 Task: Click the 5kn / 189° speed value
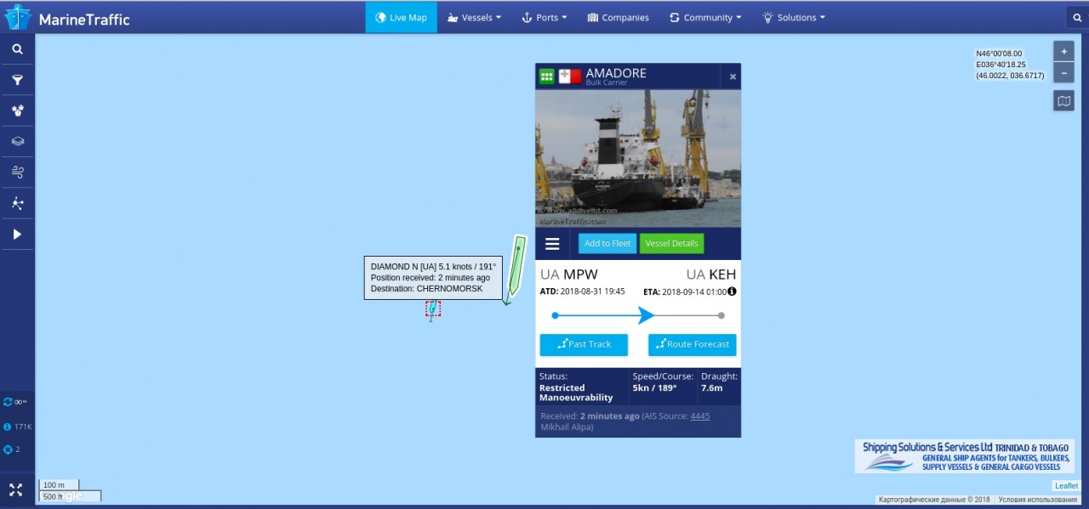click(654, 387)
